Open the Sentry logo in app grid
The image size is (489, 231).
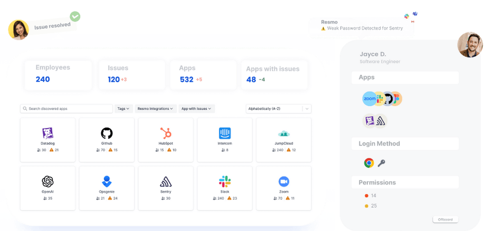pyautogui.click(x=166, y=182)
